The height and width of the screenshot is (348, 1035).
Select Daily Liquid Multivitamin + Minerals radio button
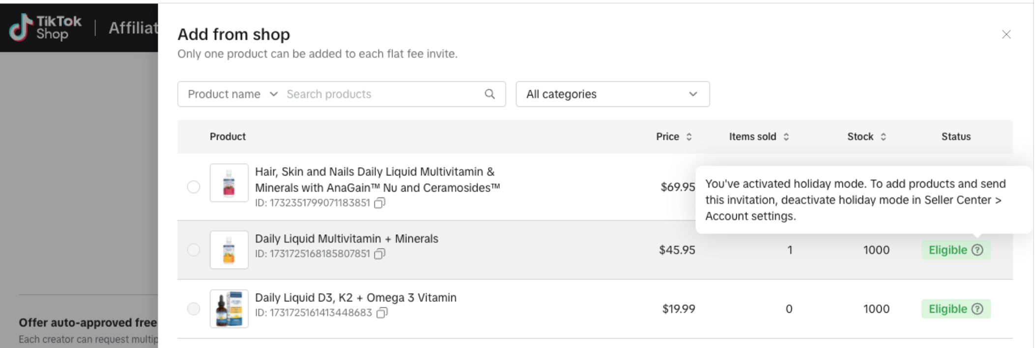tap(194, 250)
